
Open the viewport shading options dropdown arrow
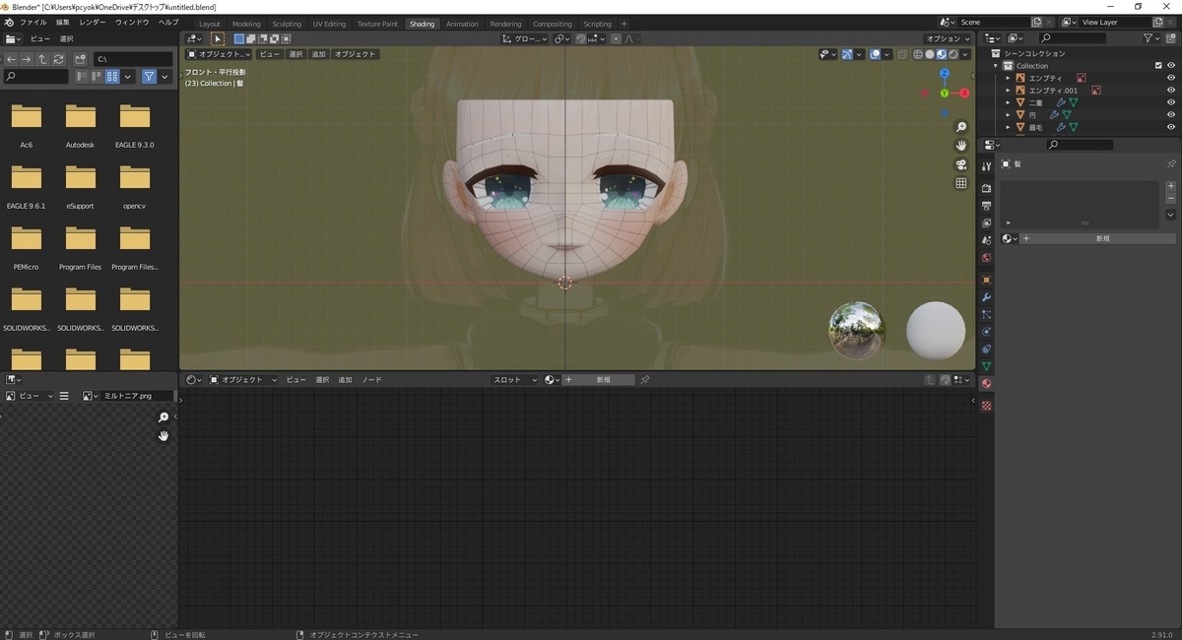point(965,54)
